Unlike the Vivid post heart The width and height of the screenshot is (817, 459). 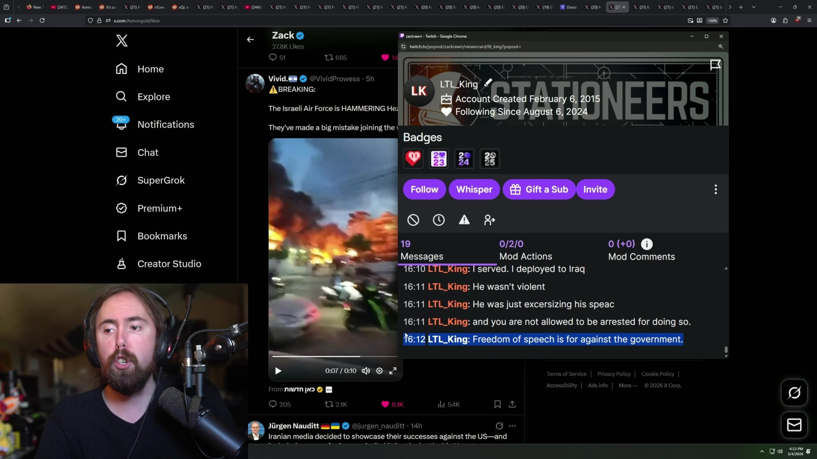[x=385, y=404]
